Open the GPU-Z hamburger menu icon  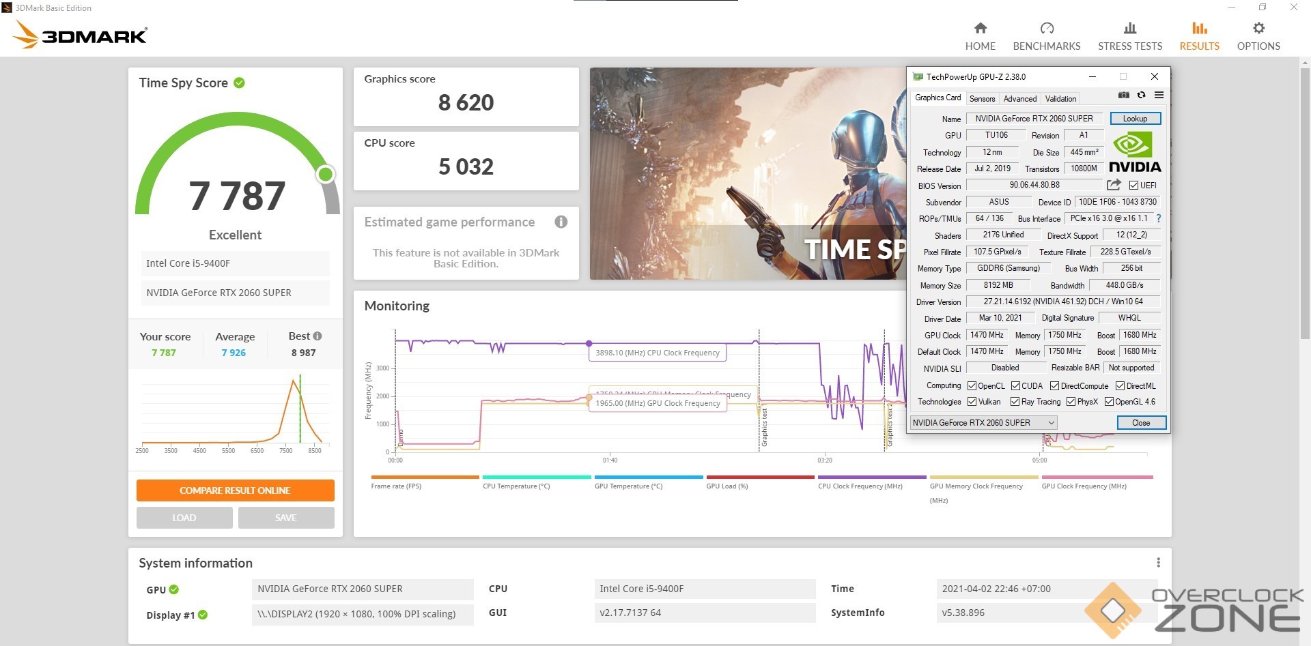(1159, 96)
